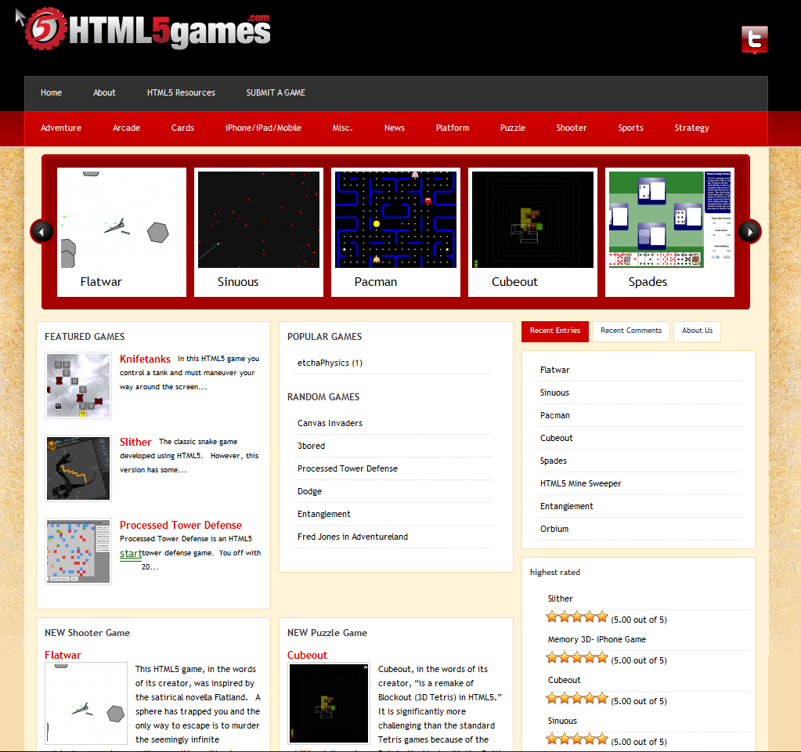Click Memory 3D's star rating
Image resolution: width=801 pixels, height=752 pixels.
pyautogui.click(x=577, y=659)
